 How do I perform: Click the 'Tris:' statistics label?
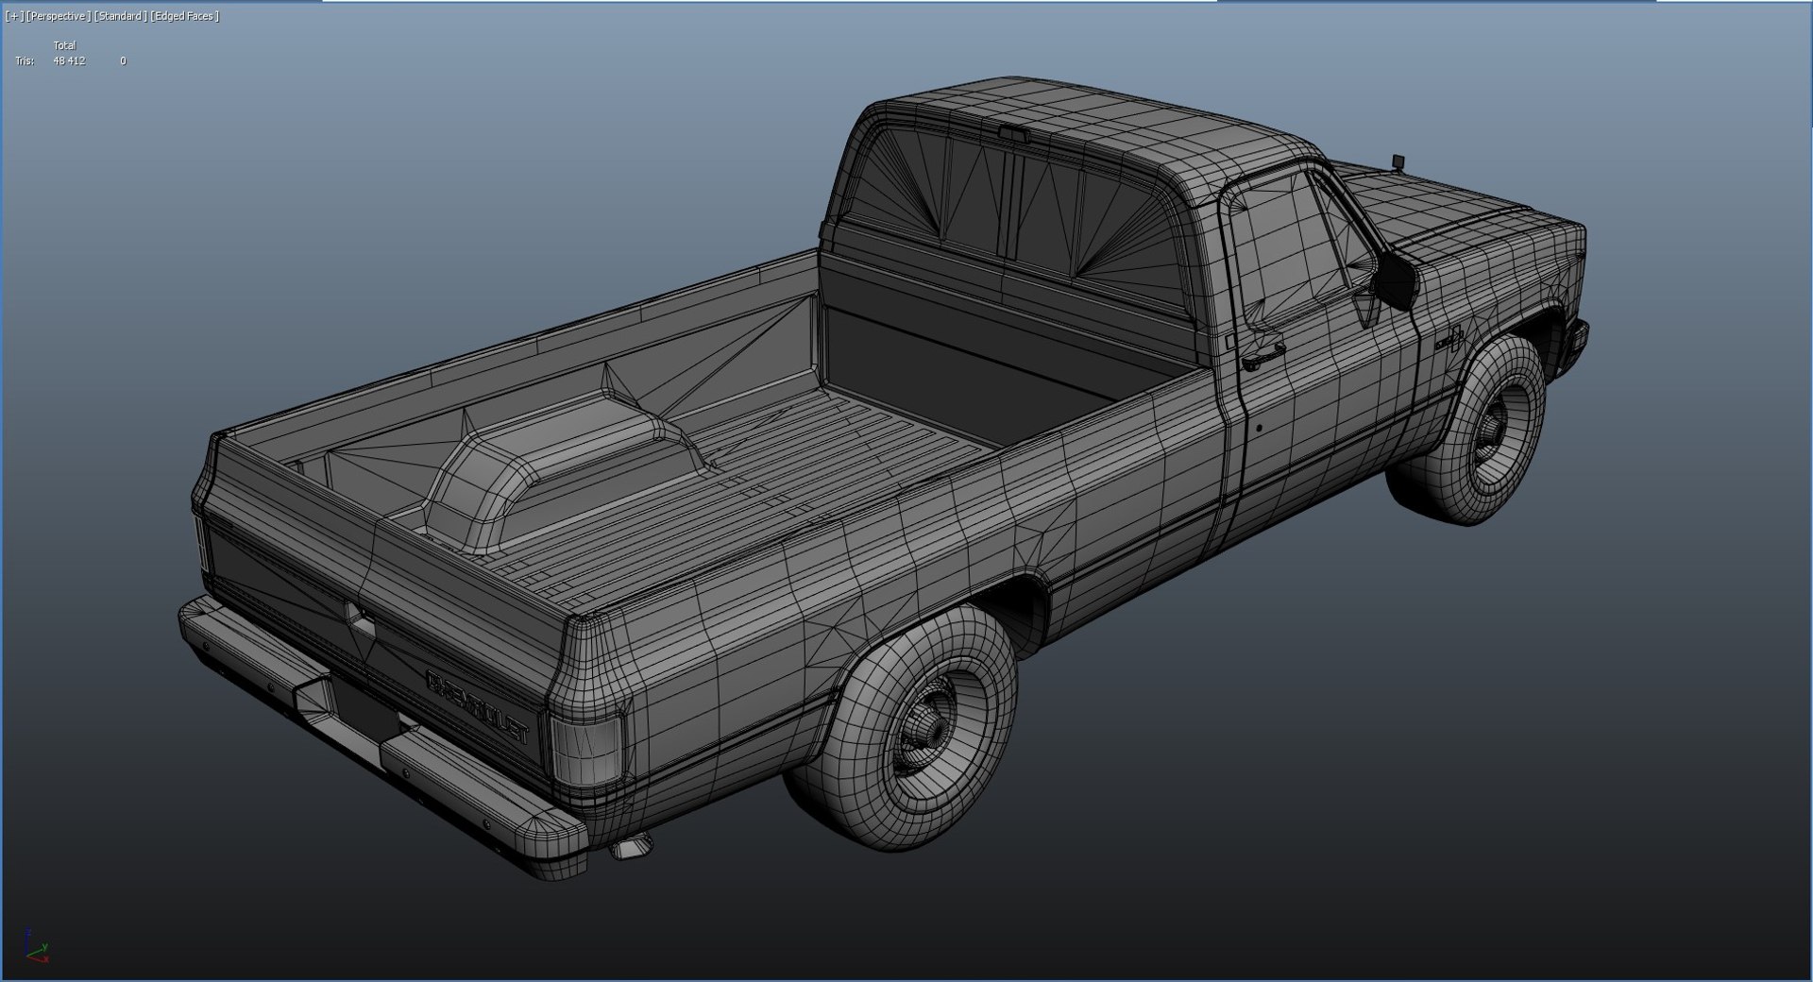pyautogui.click(x=25, y=61)
